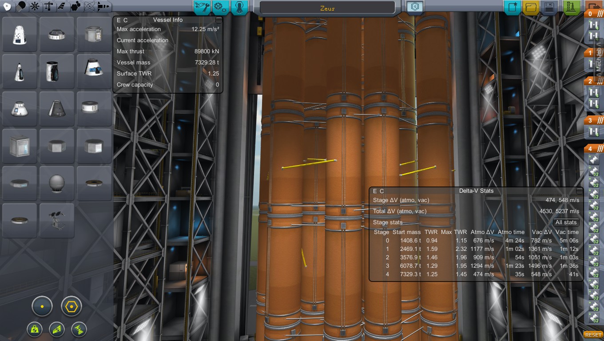Click stage 0 Vac time 5m 06s
Screen dimensions: 604x341
[569, 240]
